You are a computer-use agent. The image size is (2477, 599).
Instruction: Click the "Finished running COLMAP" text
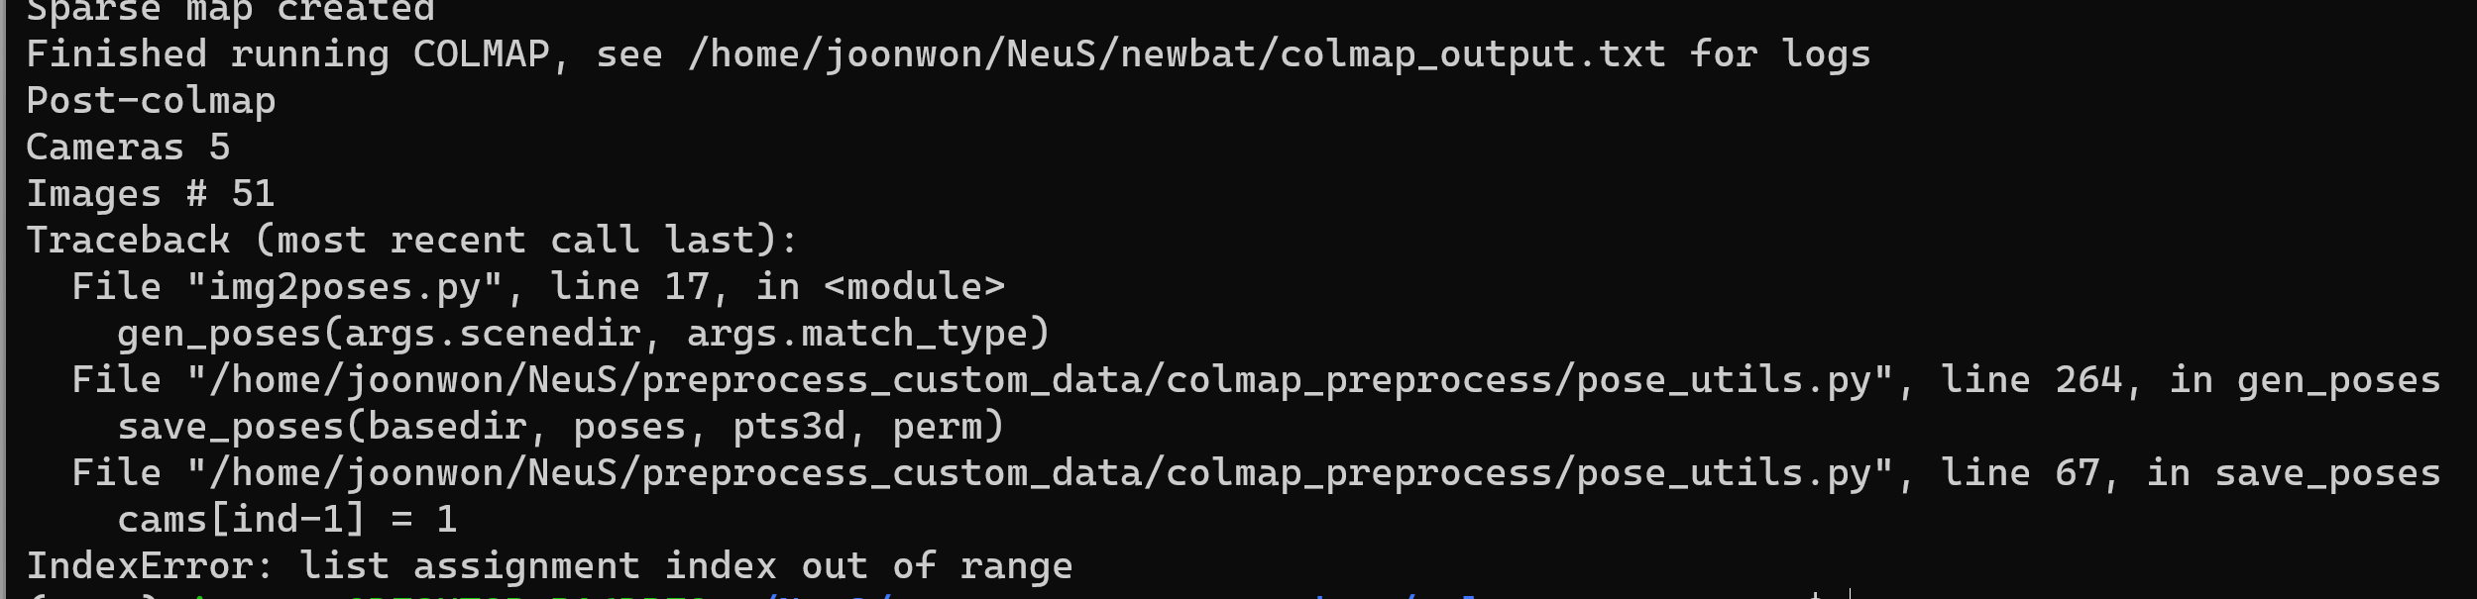coord(287,54)
